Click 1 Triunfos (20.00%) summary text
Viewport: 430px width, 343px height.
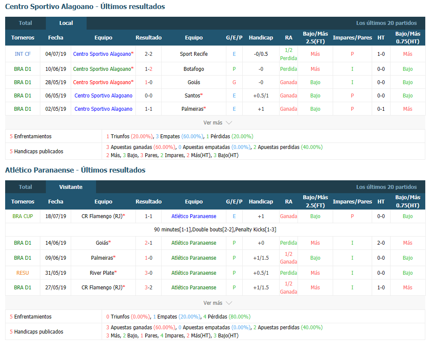pos(129,137)
